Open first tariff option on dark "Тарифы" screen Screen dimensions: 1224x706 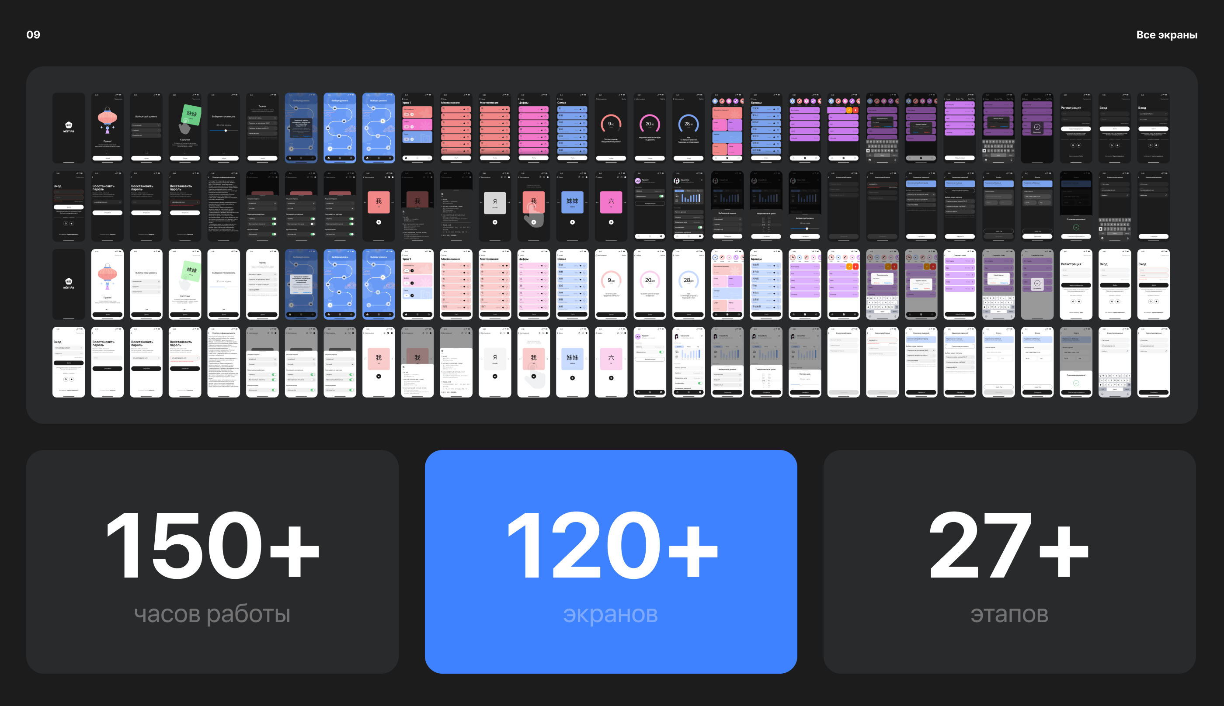coord(262,118)
